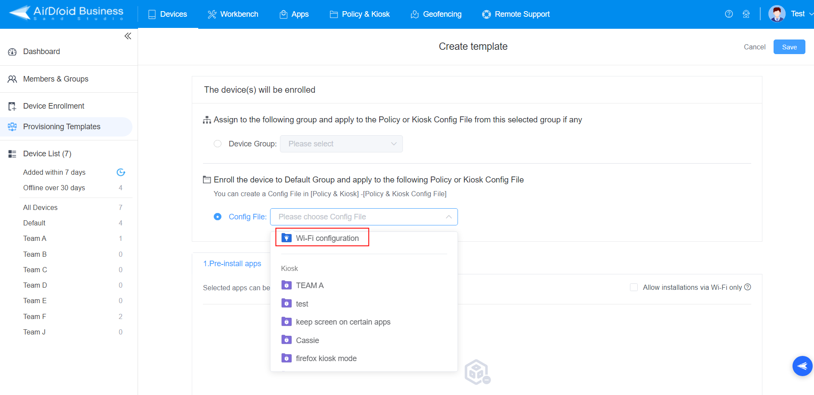Click the refresh icon beside Added within 7 days

[120, 172]
